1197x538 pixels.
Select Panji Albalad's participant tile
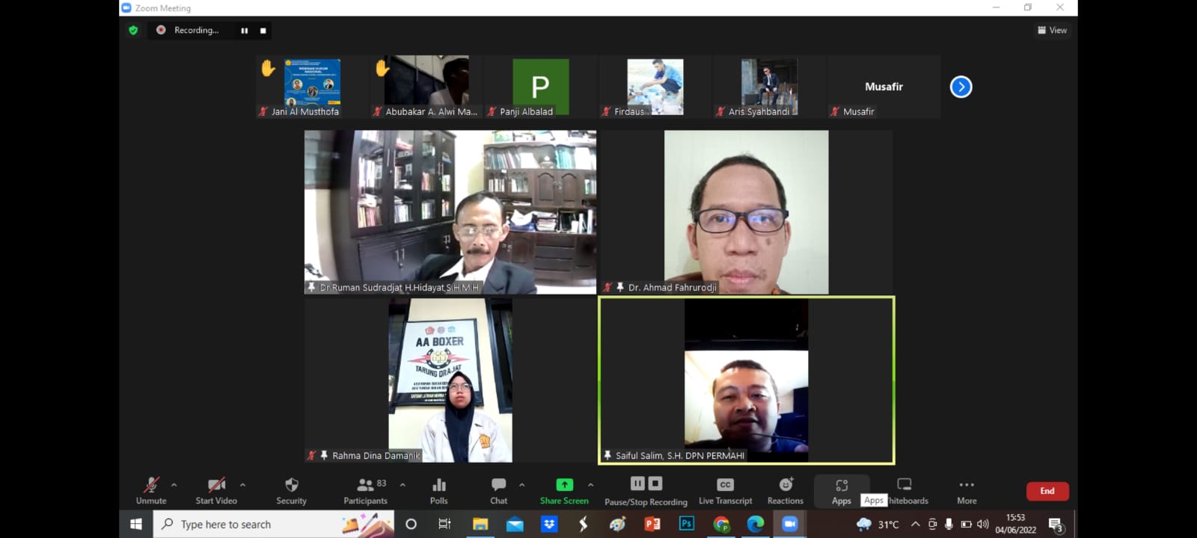coord(540,87)
